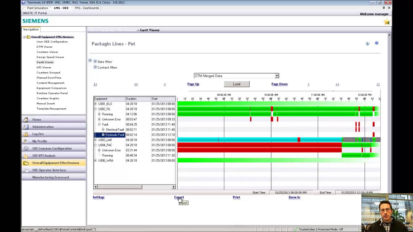Viewport: 413px width, 232px height.
Task: Switch to the PMS - Dashboards tab
Action: (87, 8)
